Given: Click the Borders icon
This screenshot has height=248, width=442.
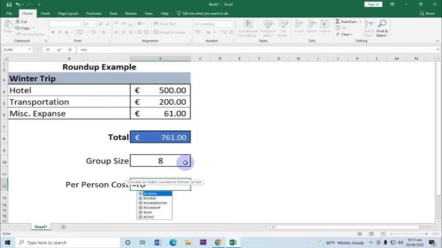Looking at the screenshot, I should coord(80,32).
